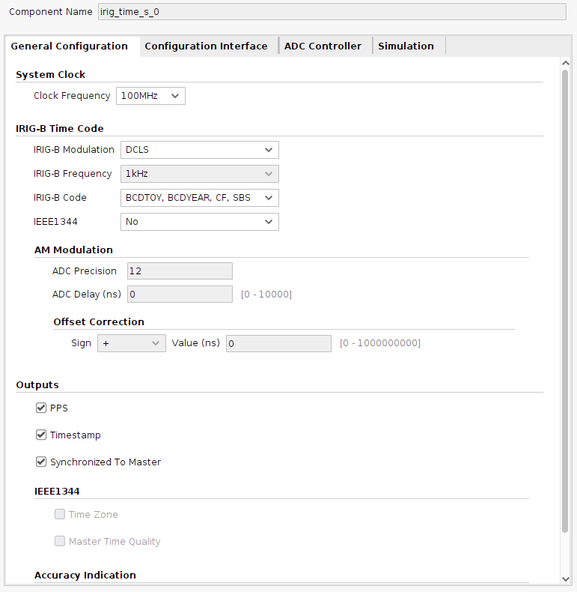Open the IRIG-B Modulation dropdown

(x=200, y=150)
